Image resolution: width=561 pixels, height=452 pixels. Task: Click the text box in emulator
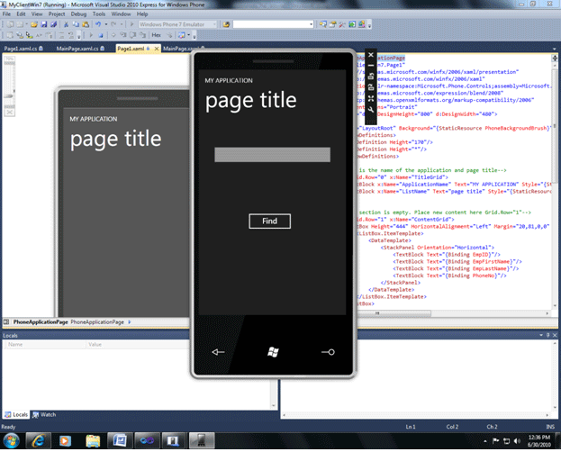[x=272, y=155]
